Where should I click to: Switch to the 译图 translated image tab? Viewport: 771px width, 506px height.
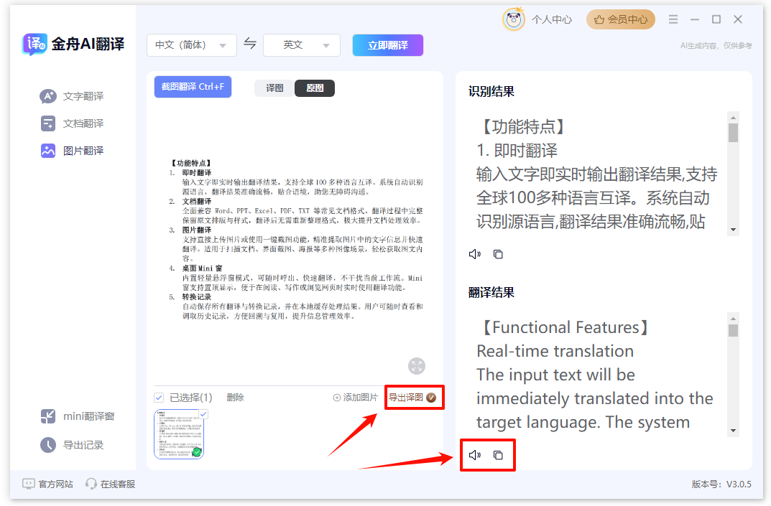tap(274, 87)
